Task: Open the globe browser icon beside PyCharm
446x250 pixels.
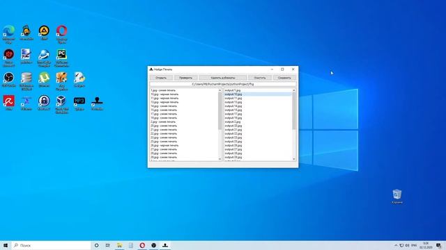Action: click(44, 58)
